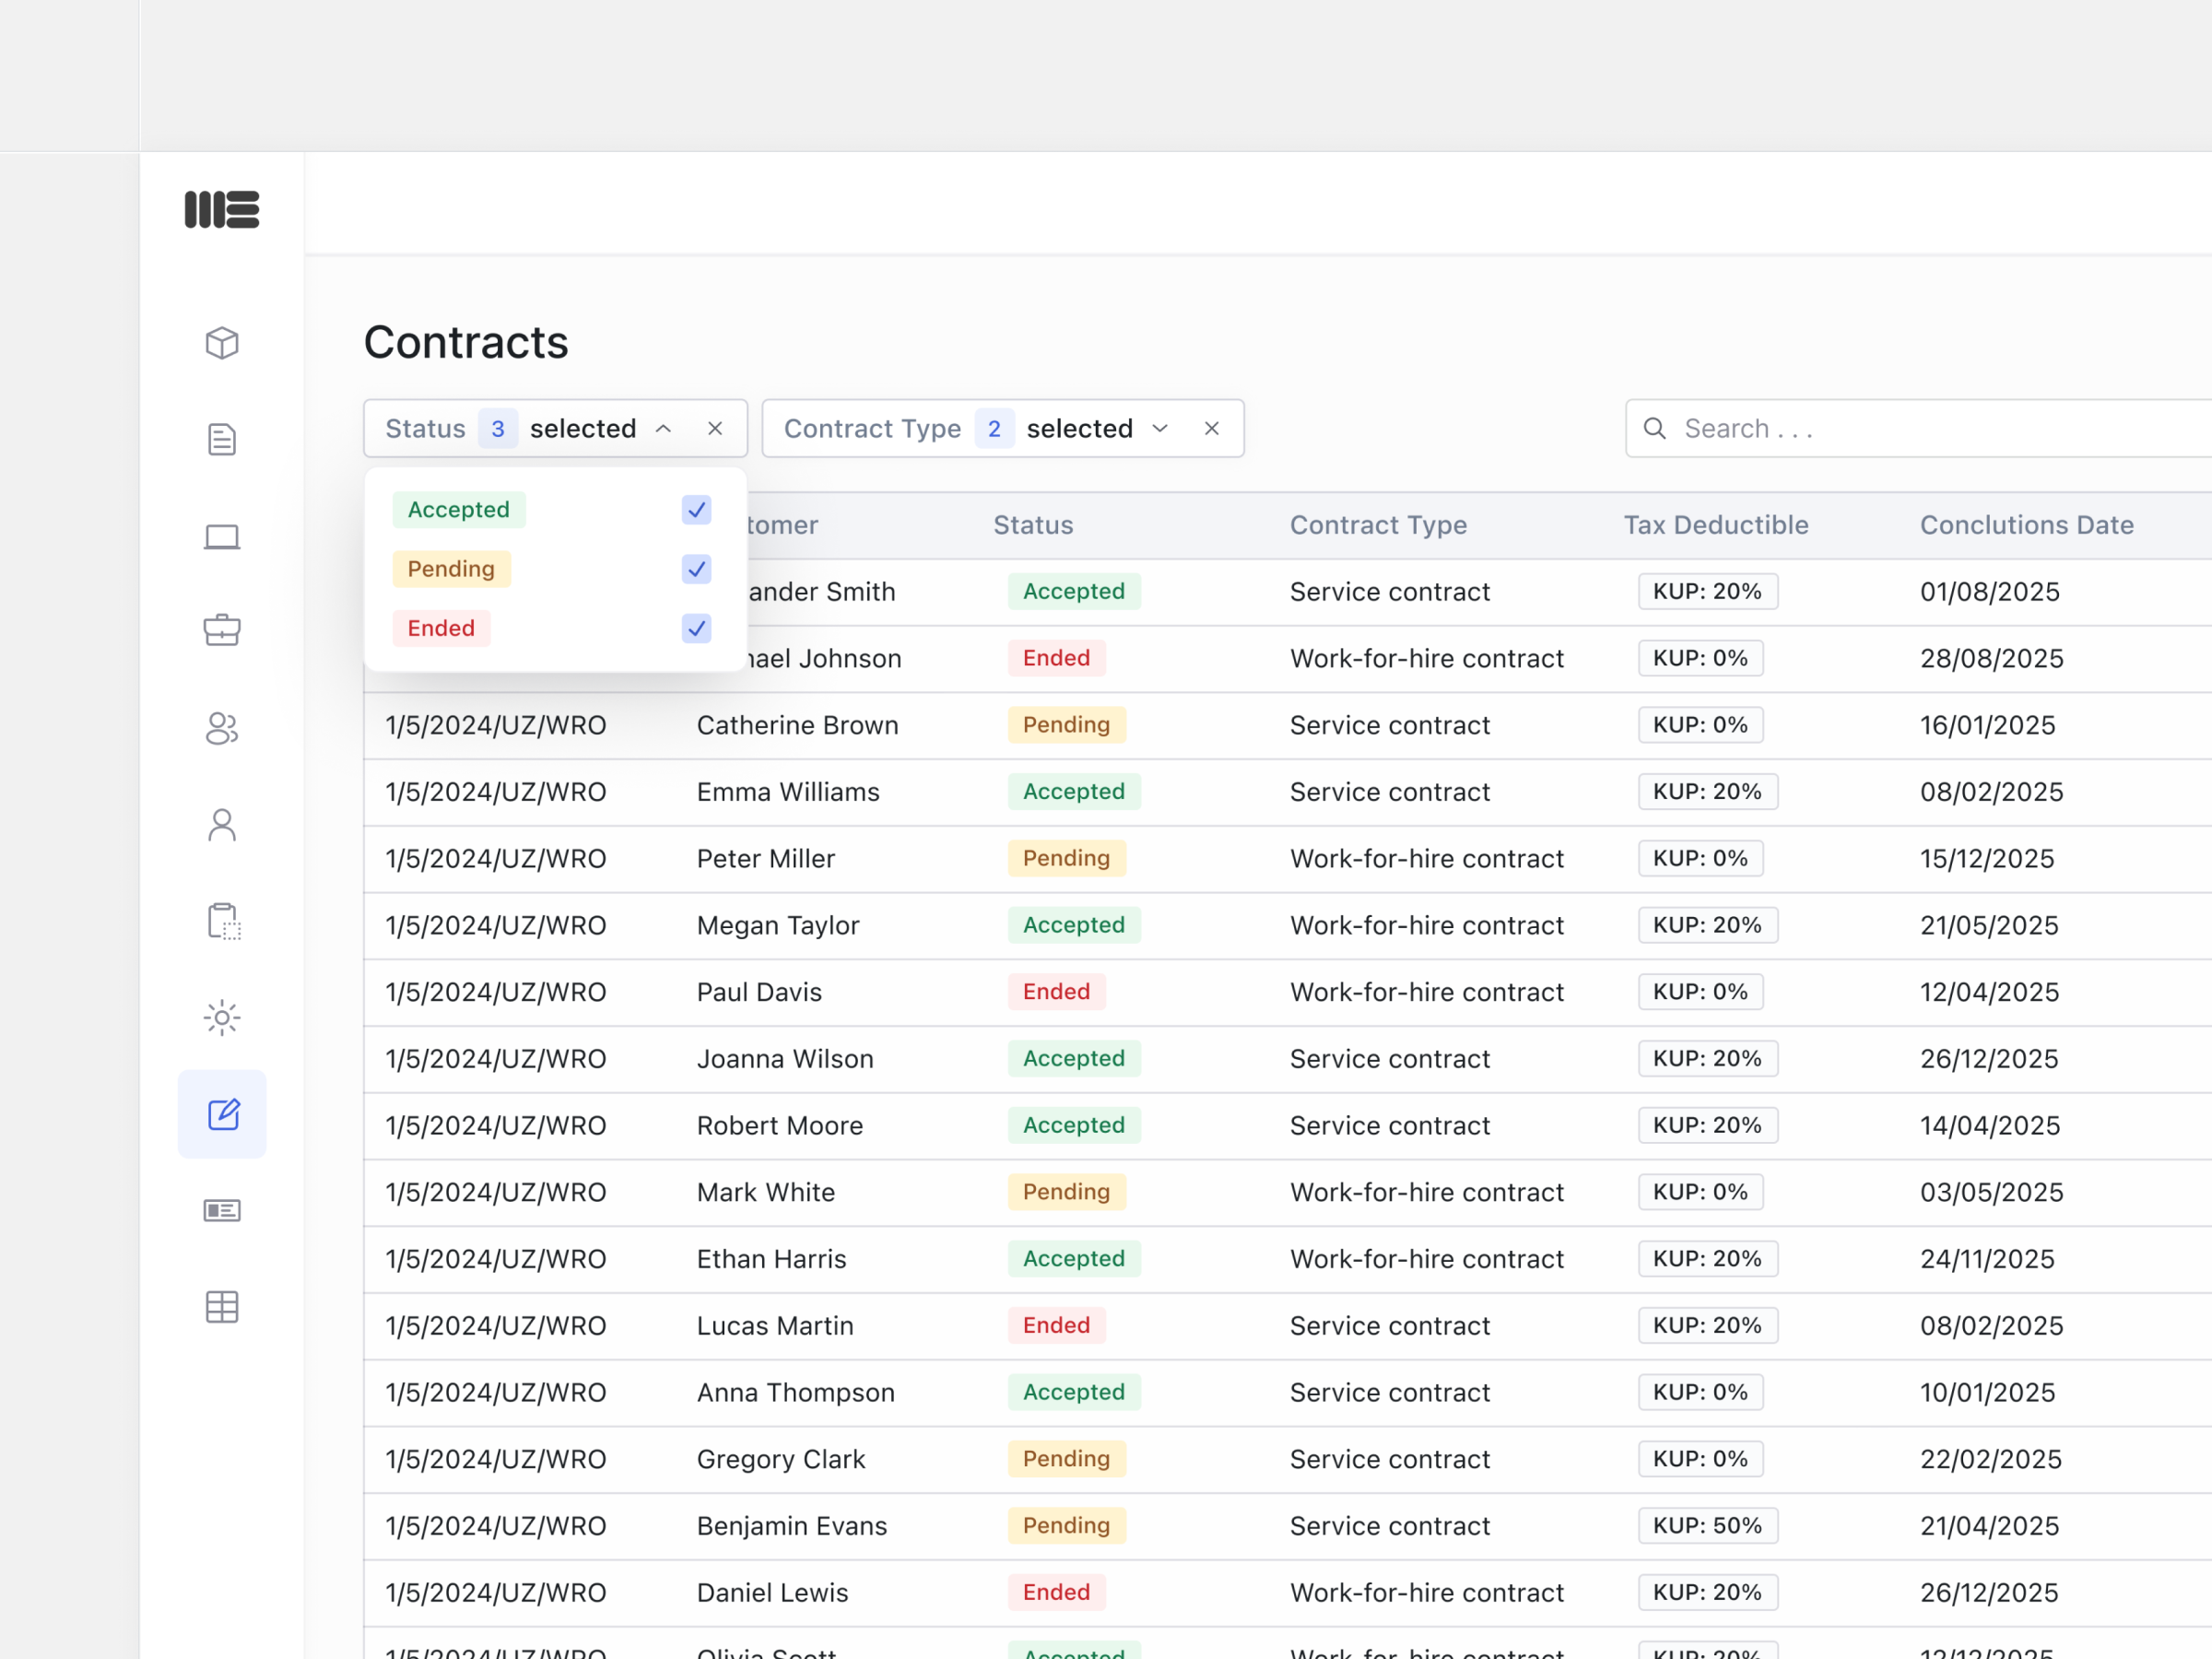
Task: Select the Accepted green tag option
Action: click(x=459, y=510)
